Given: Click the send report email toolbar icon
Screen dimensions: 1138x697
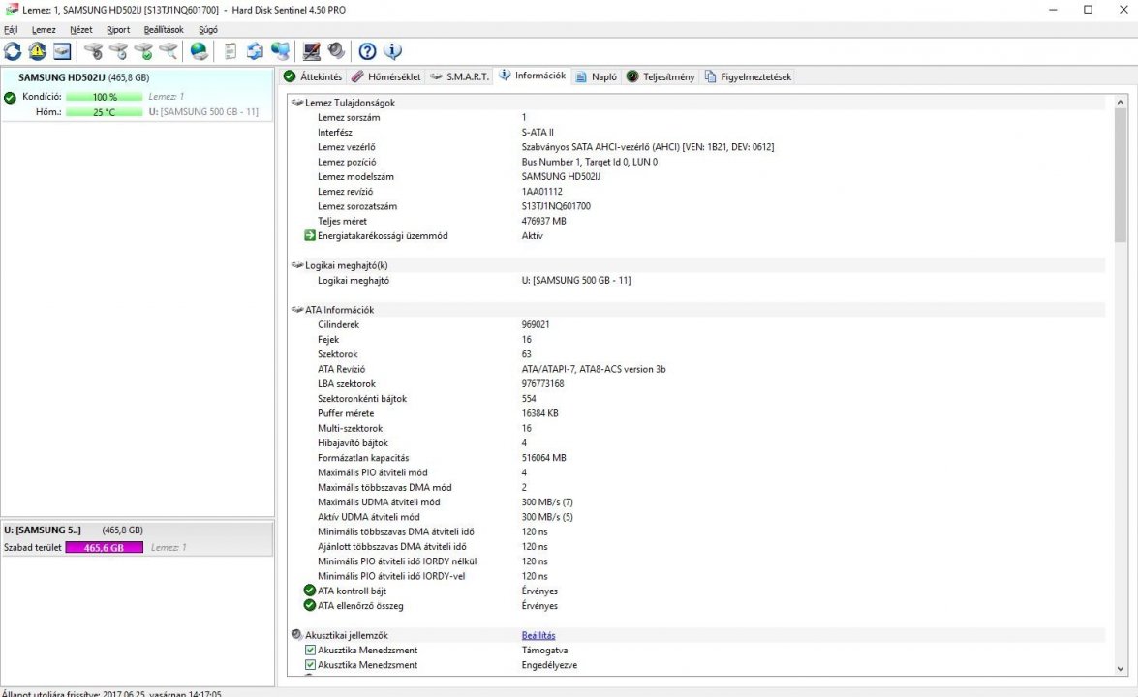Looking at the screenshot, I should click(x=255, y=50).
